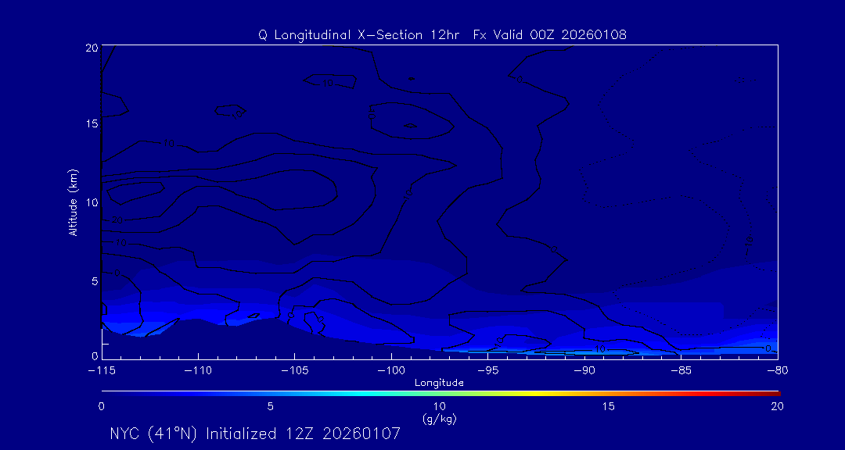Click the colorbar's "15" value label

(x=608, y=406)
